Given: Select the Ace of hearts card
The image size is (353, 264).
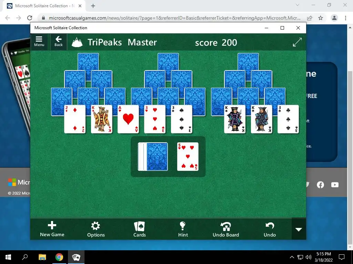Looking at the screenshot, I should tap(128, 119).
